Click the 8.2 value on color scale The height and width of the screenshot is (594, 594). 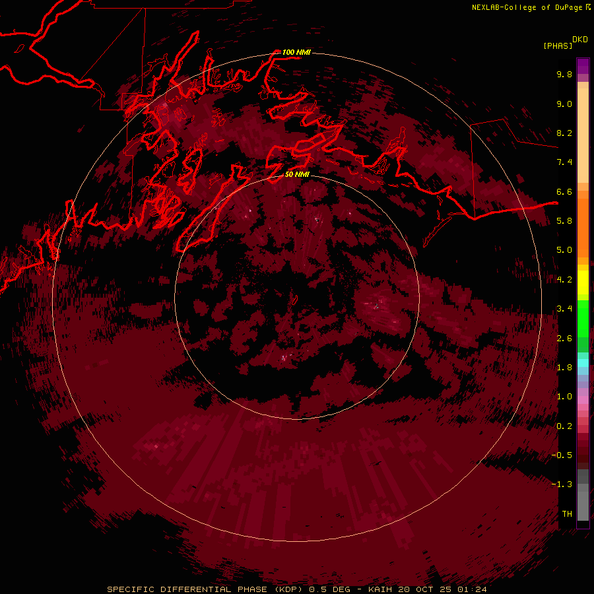coord(564,133)
